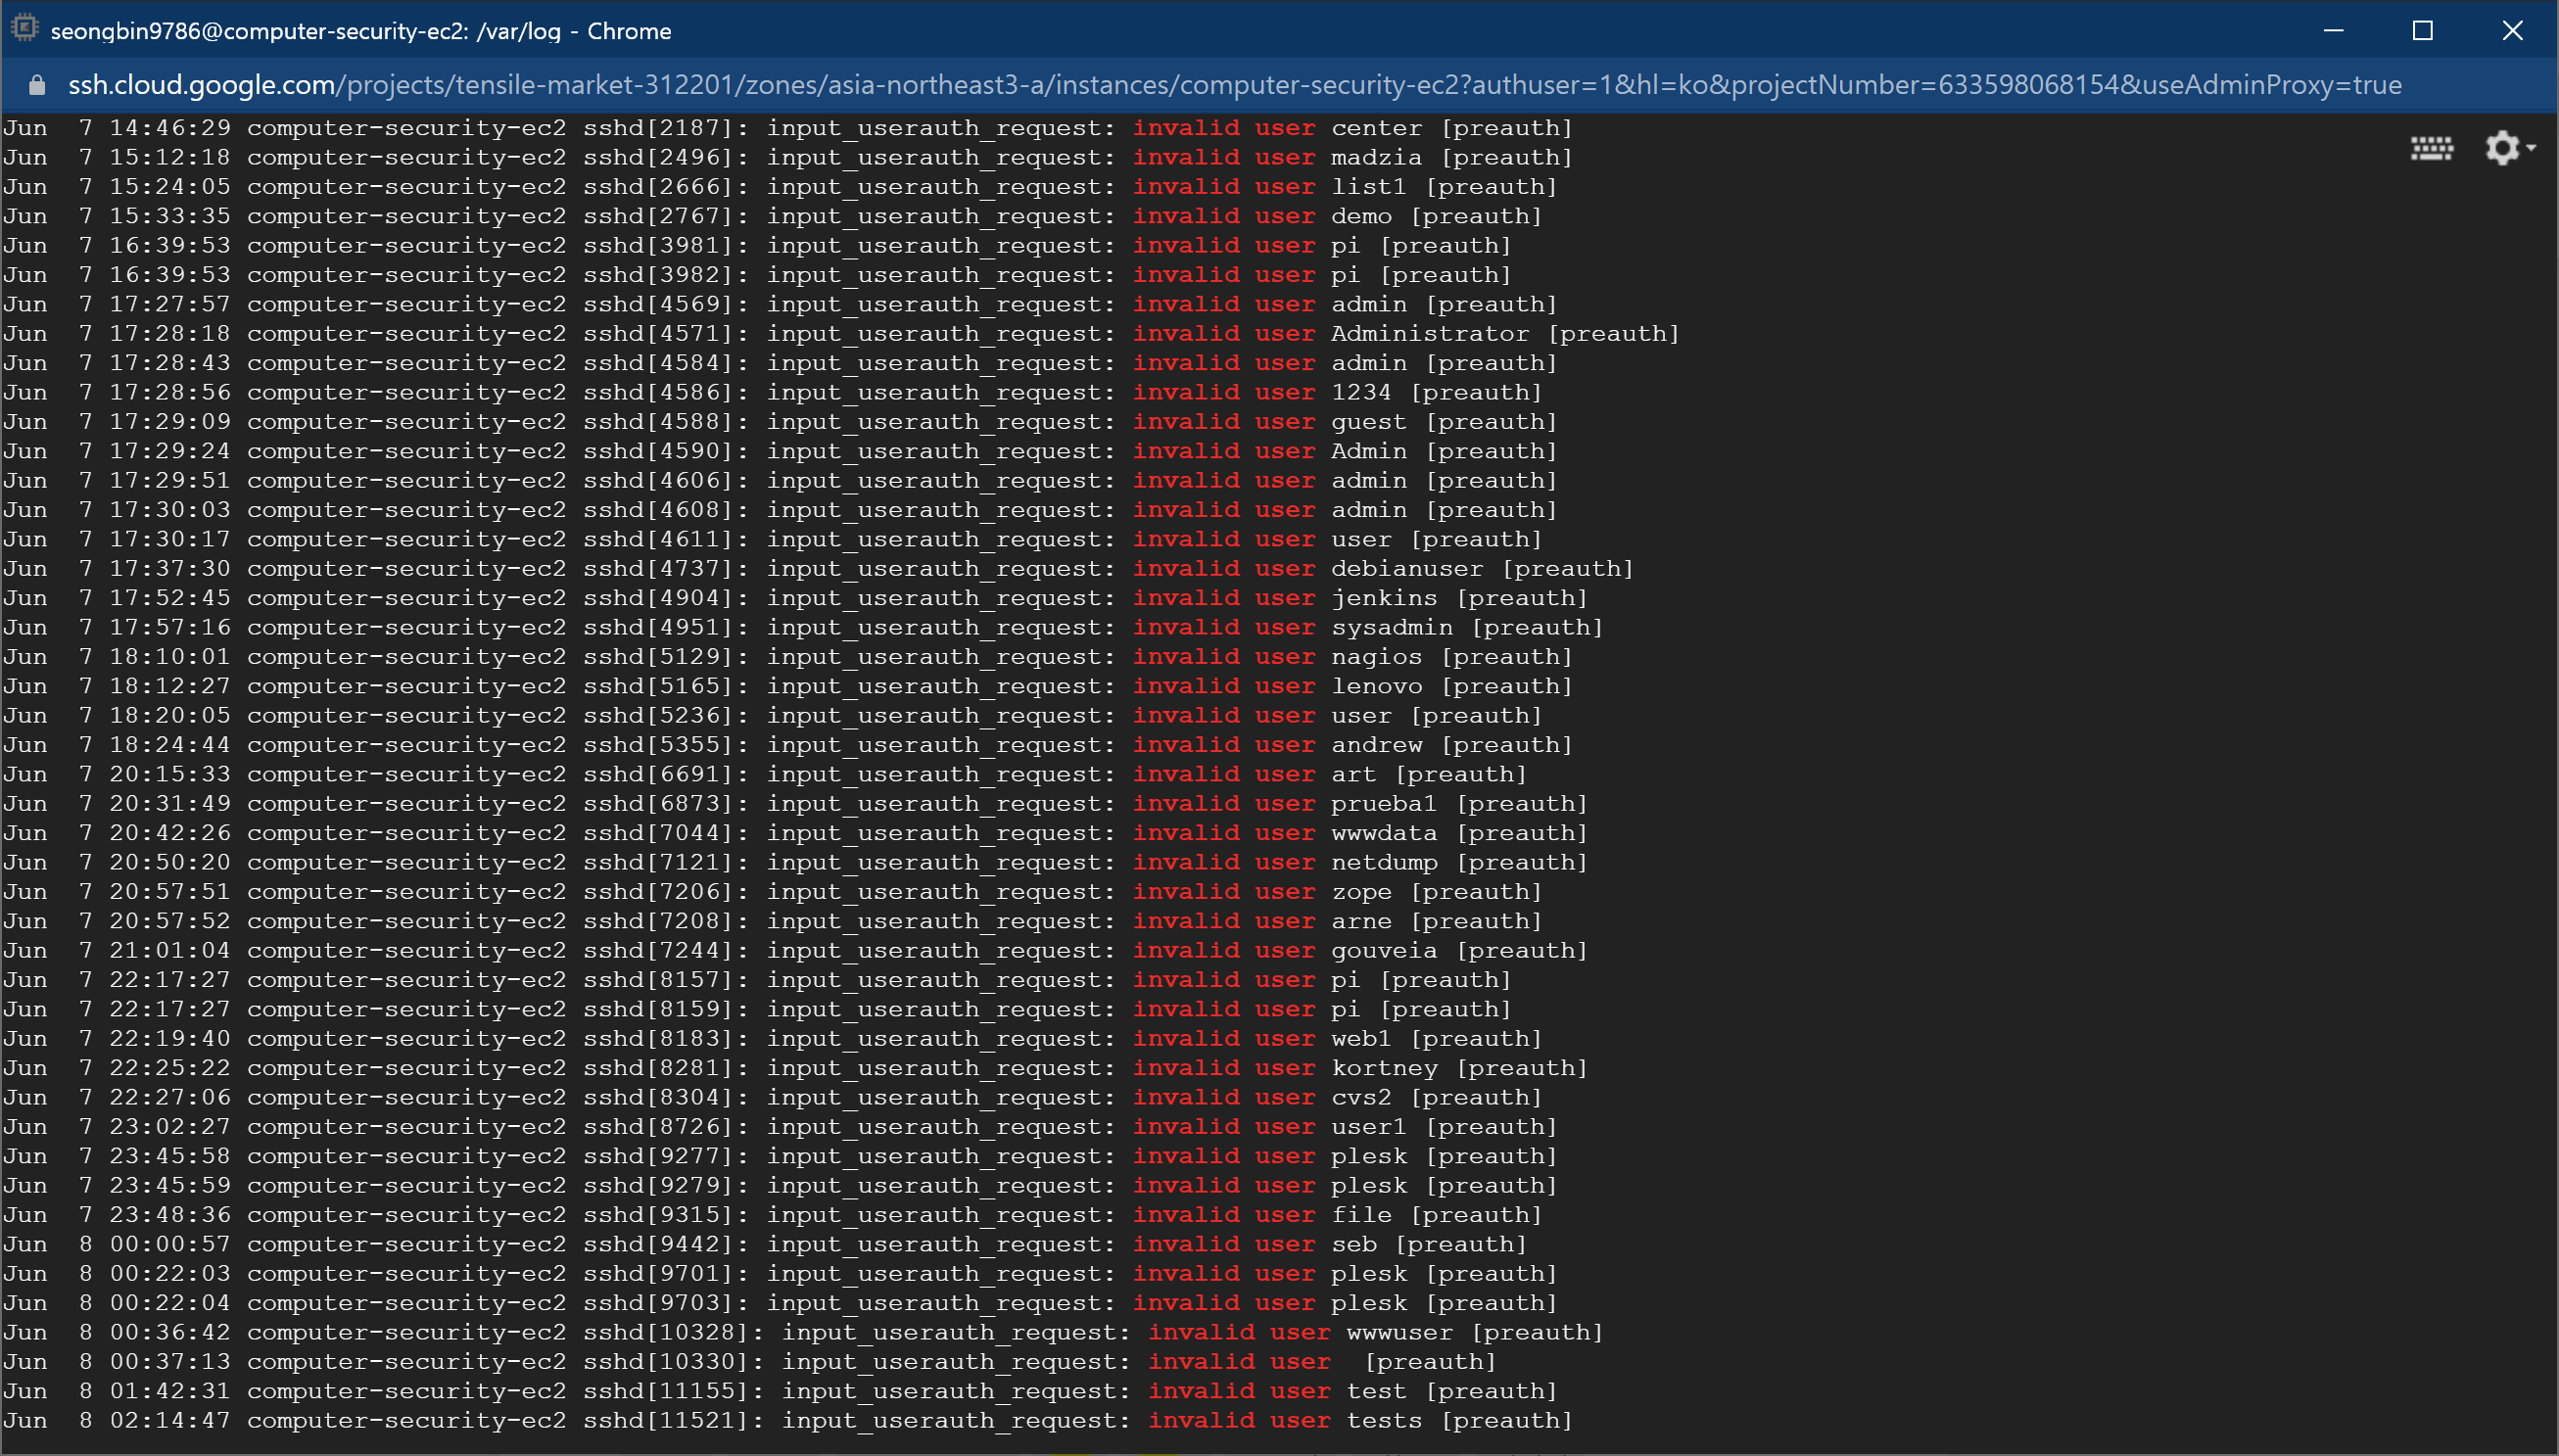Click timestamp 00:00:57 on Jun 8
Screen dimensions: 2559x1456
click(170, 1245)
